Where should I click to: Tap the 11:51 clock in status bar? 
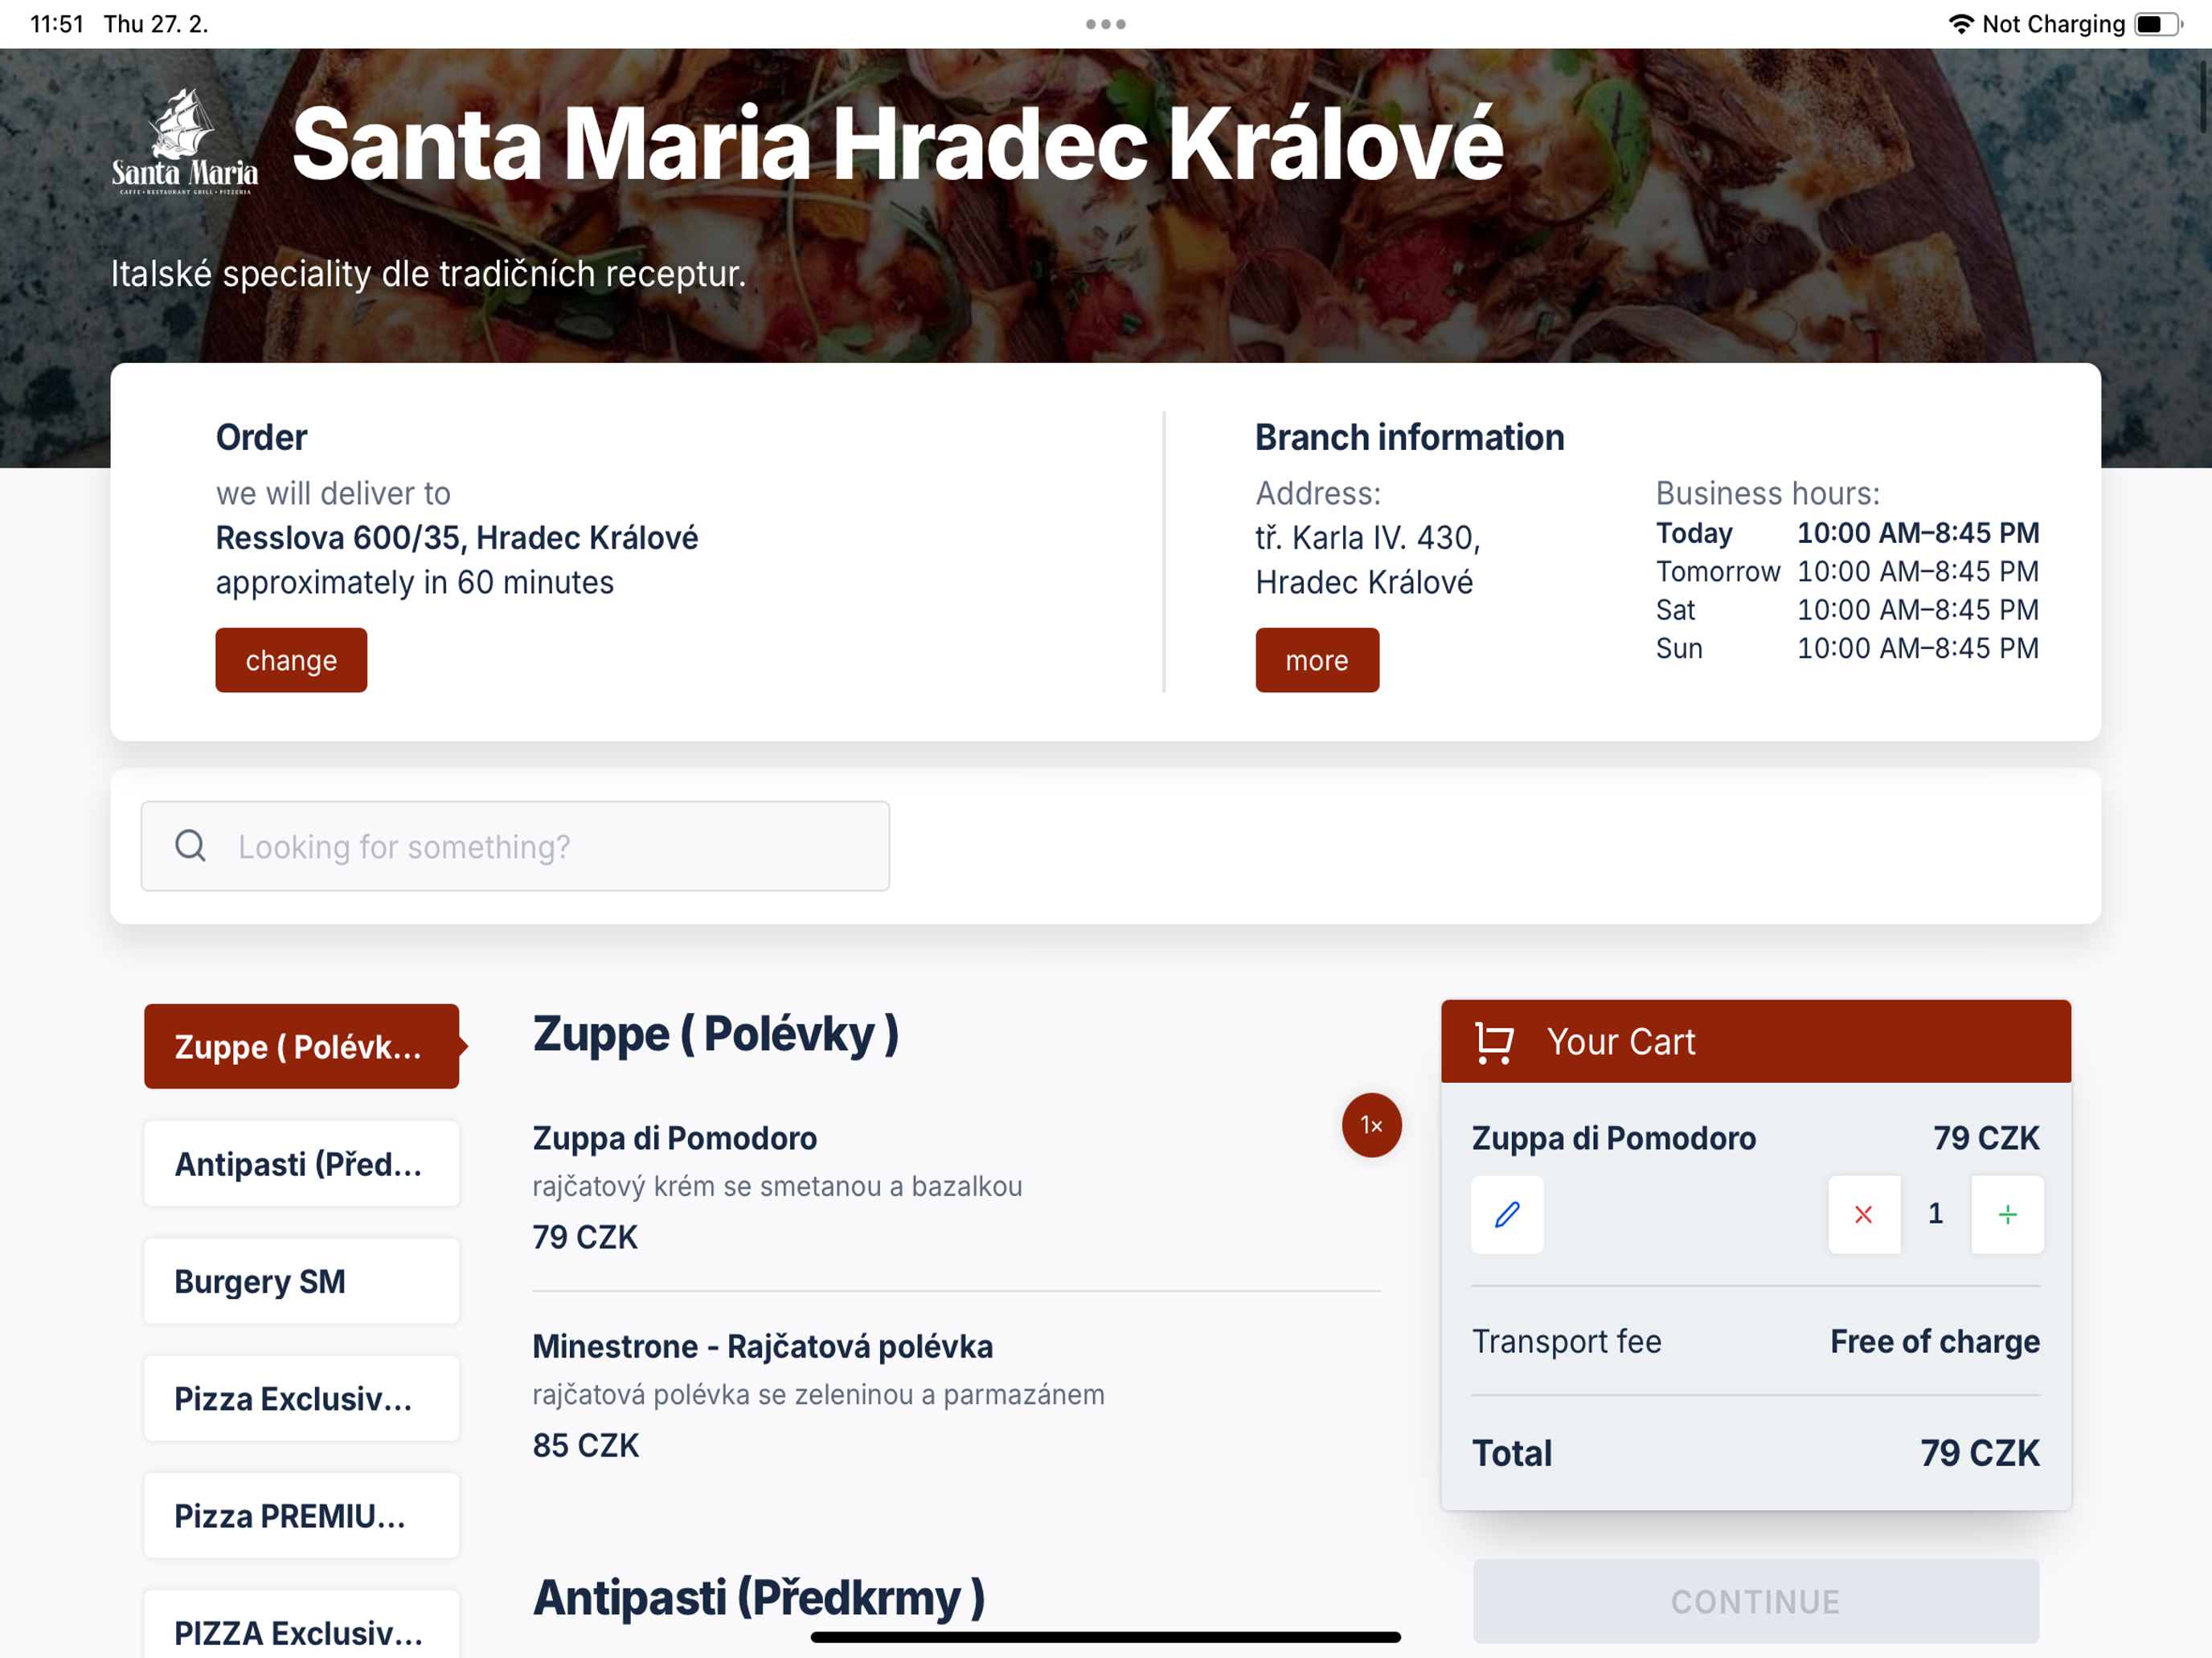pyautogui.click(x=57, y=24)
